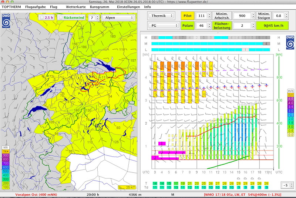The height and width of the screenshot is (198, 296).
Task: Click the DWD logo on the map
Action: (x=6, y=21)
